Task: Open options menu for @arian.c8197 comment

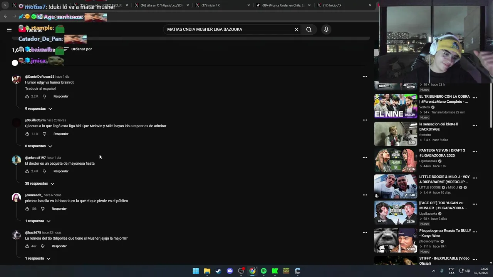Action: pos(365,157)
